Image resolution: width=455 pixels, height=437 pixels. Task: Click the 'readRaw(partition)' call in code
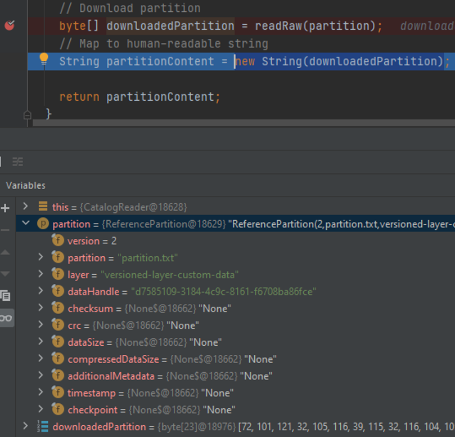point(315,26)
